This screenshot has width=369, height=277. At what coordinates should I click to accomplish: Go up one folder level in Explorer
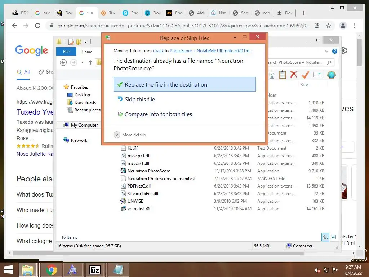pos(90,62)
